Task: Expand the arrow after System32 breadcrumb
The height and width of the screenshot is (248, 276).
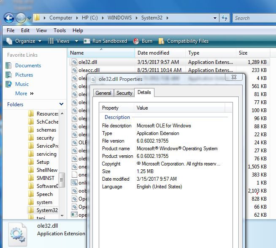Action: (x=167, y=18)
